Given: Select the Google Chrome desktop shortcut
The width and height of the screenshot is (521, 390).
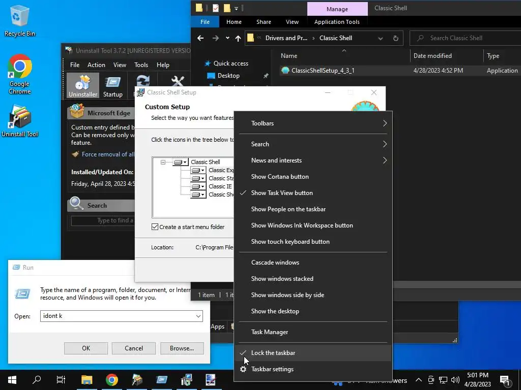Looking at the screenshot, I should coord(20,74).
